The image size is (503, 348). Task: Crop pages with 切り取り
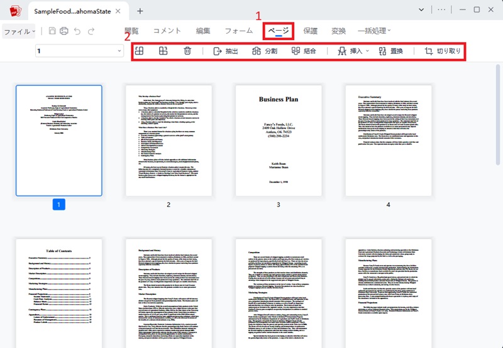443,51
